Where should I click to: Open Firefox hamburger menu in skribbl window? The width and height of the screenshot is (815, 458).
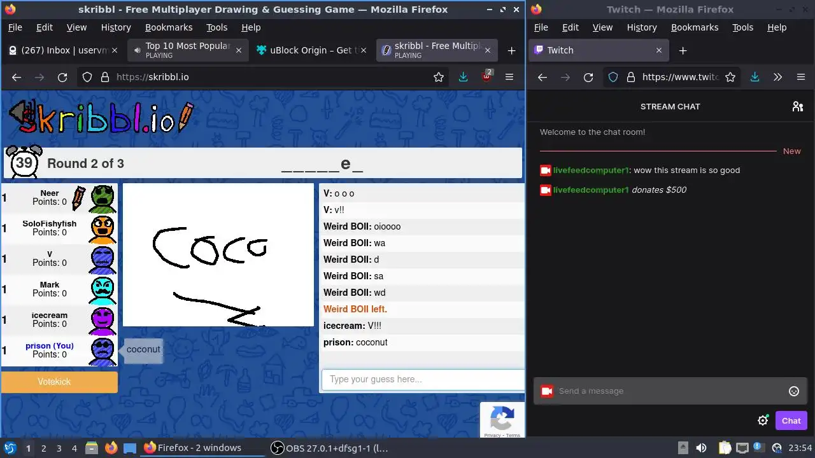click(509, 77)
